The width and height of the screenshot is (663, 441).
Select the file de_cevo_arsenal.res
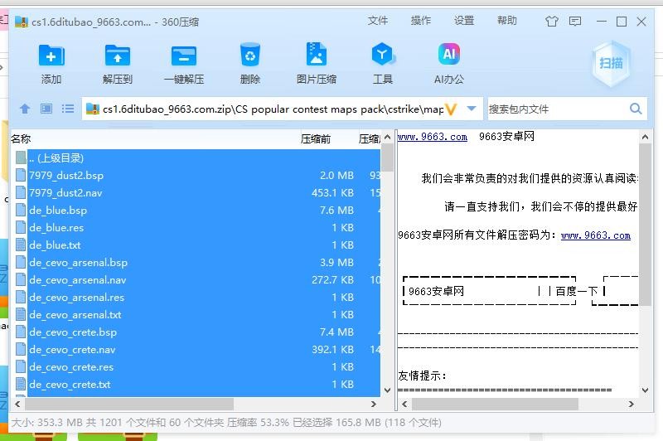click(x=76, y=298)
